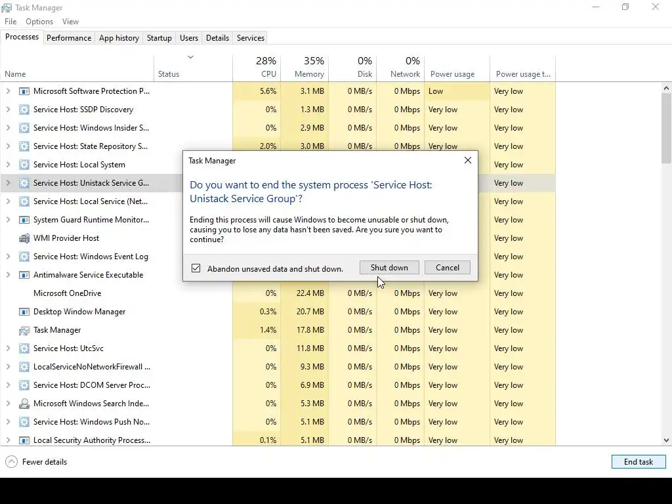Click the Service Host: Unistack Service Group gear icon
Screen dimensions: 672x504
click(x=24, y=184)
